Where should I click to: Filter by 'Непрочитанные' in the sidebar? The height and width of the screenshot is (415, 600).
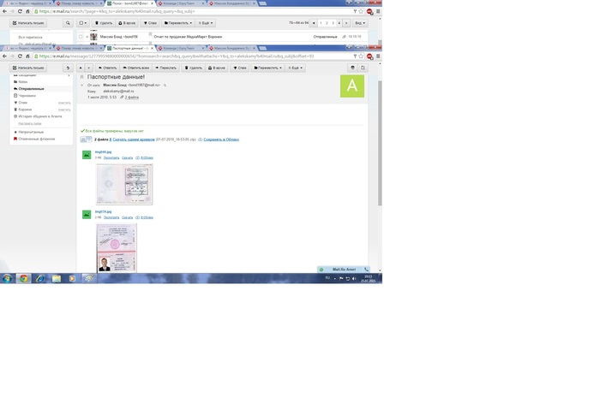(31, 132)
